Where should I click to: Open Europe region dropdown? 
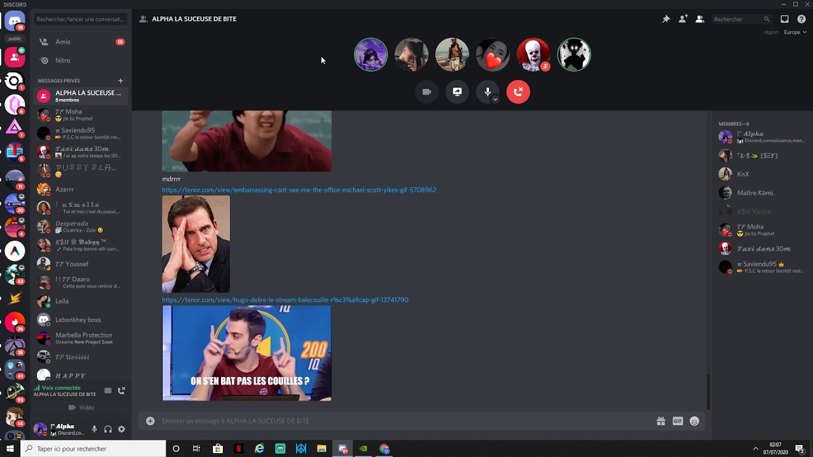pos(795,32)
